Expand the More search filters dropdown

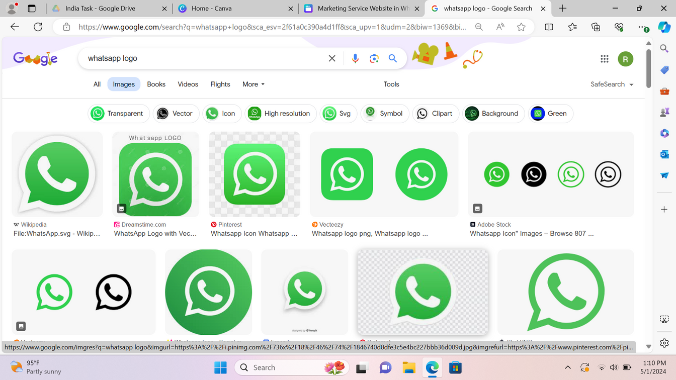[x=253, y=84]
